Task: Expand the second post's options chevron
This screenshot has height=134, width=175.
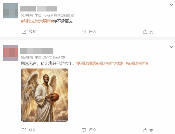Action: [171, 47]
